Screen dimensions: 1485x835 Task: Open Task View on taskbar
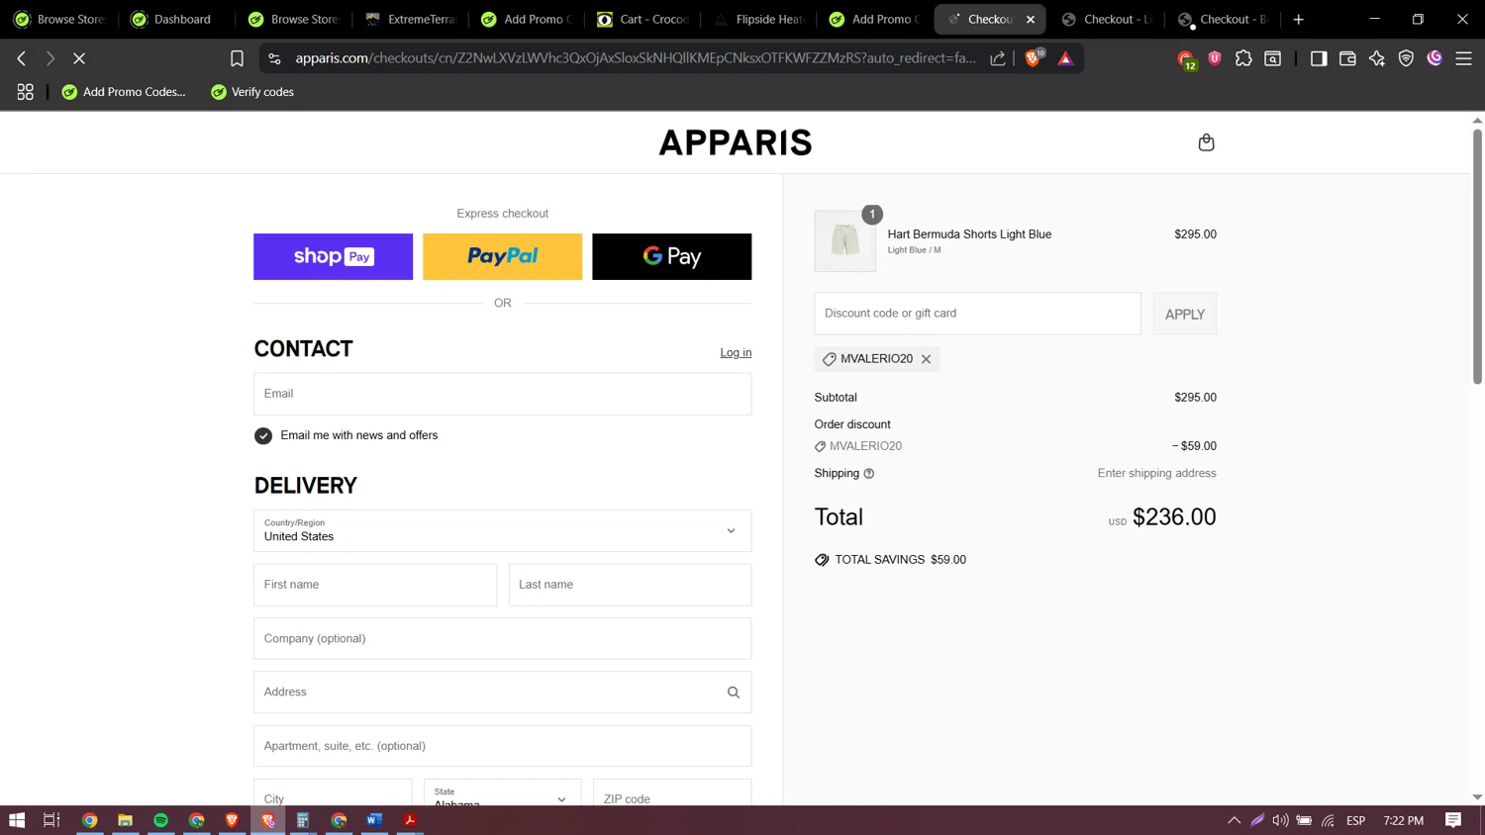[x=51, y=820]
